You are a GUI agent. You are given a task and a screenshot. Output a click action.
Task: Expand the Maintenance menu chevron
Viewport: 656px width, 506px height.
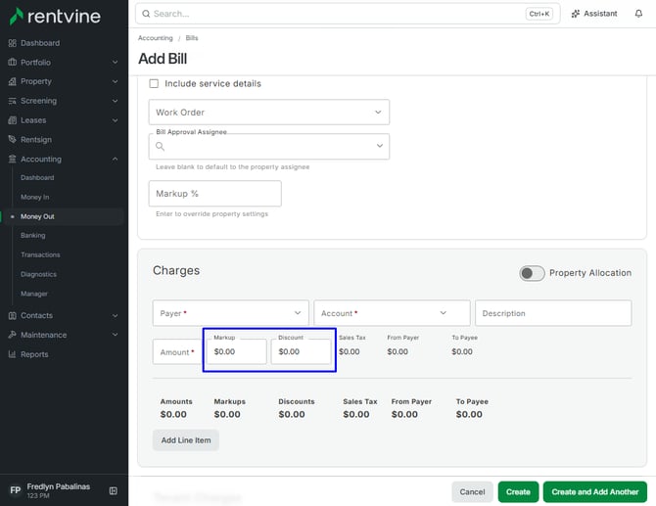pos(116,335)
